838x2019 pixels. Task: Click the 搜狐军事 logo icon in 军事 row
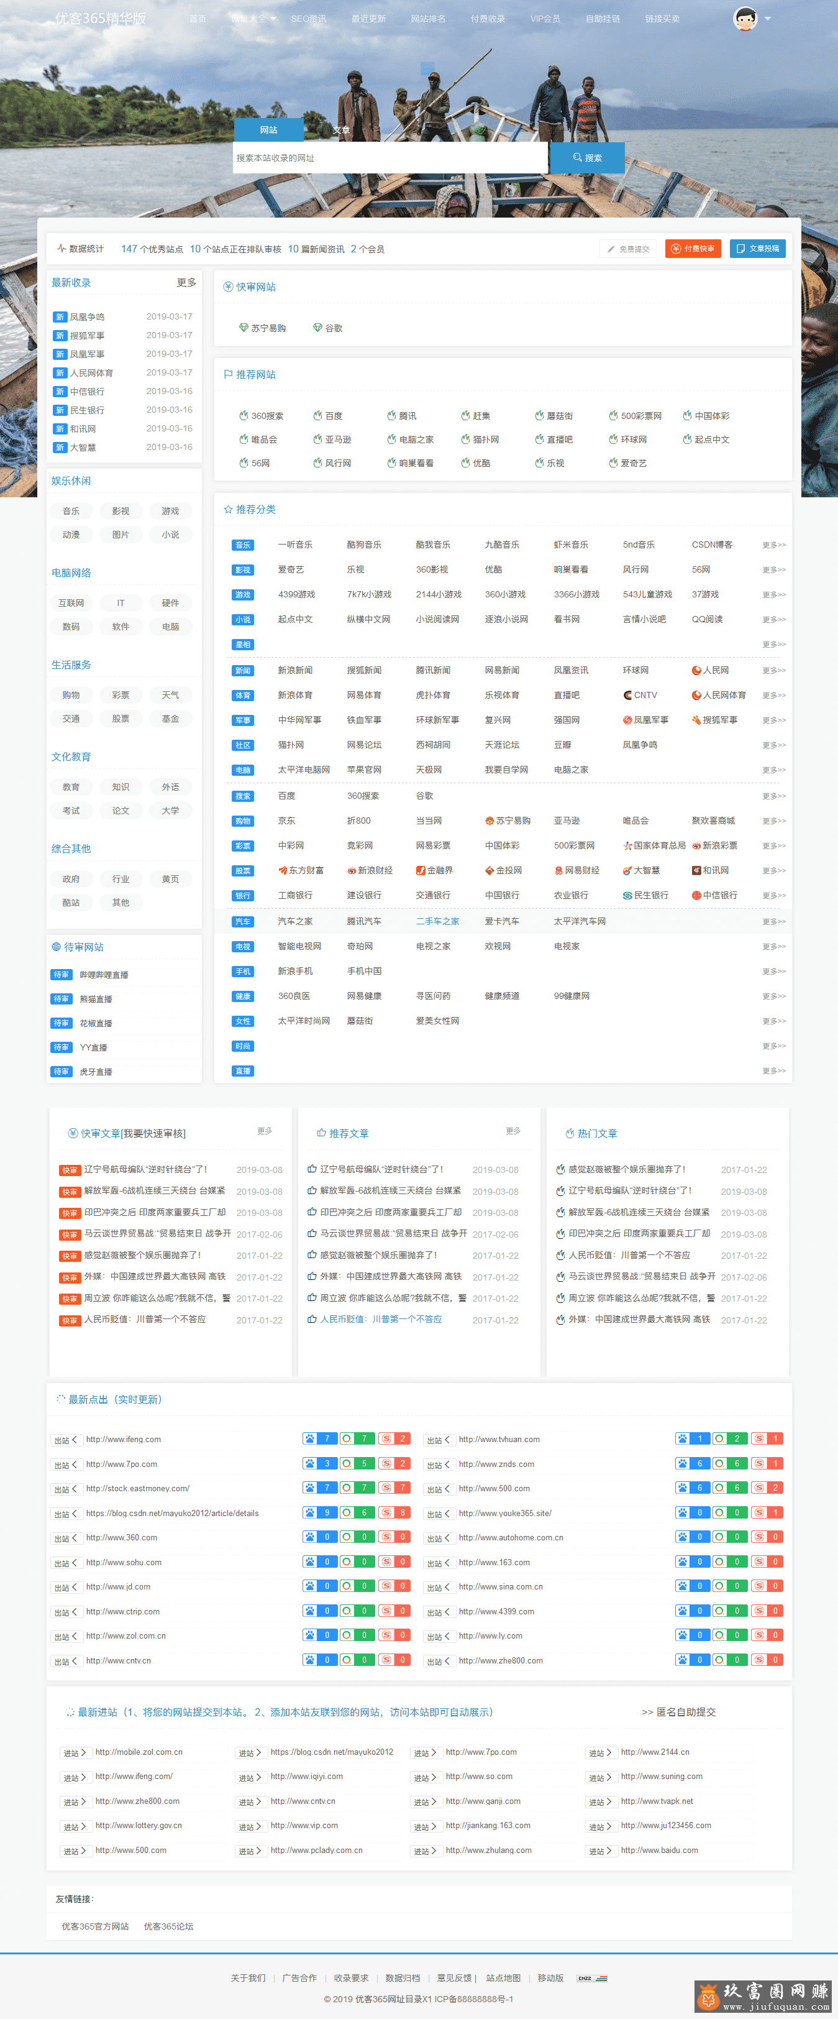(x=696, y=719)
